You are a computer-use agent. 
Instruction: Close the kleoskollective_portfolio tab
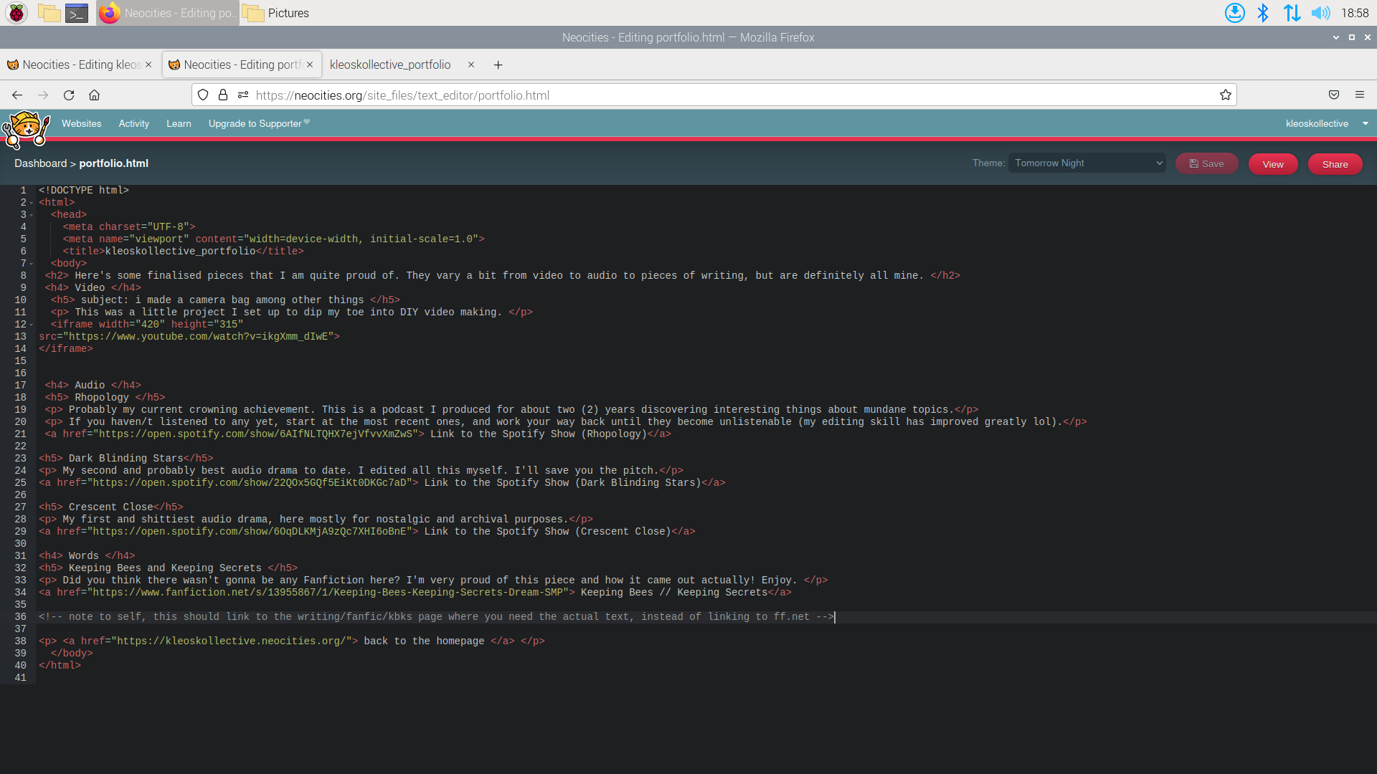[471, 64]
